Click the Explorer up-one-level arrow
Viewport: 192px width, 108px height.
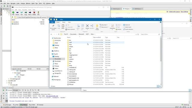coord(59,34)
